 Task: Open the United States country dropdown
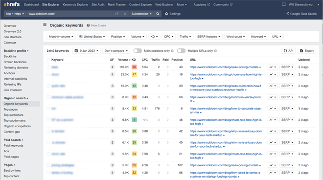(92, 37)
